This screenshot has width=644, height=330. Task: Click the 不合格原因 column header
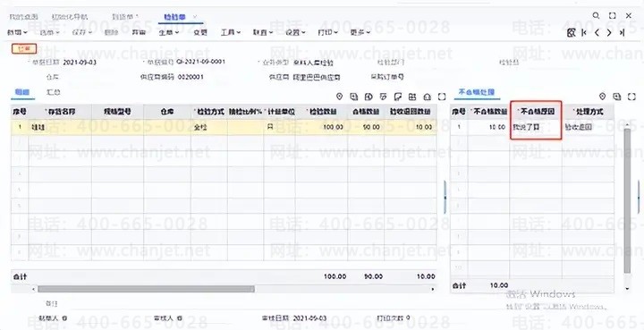536,111
